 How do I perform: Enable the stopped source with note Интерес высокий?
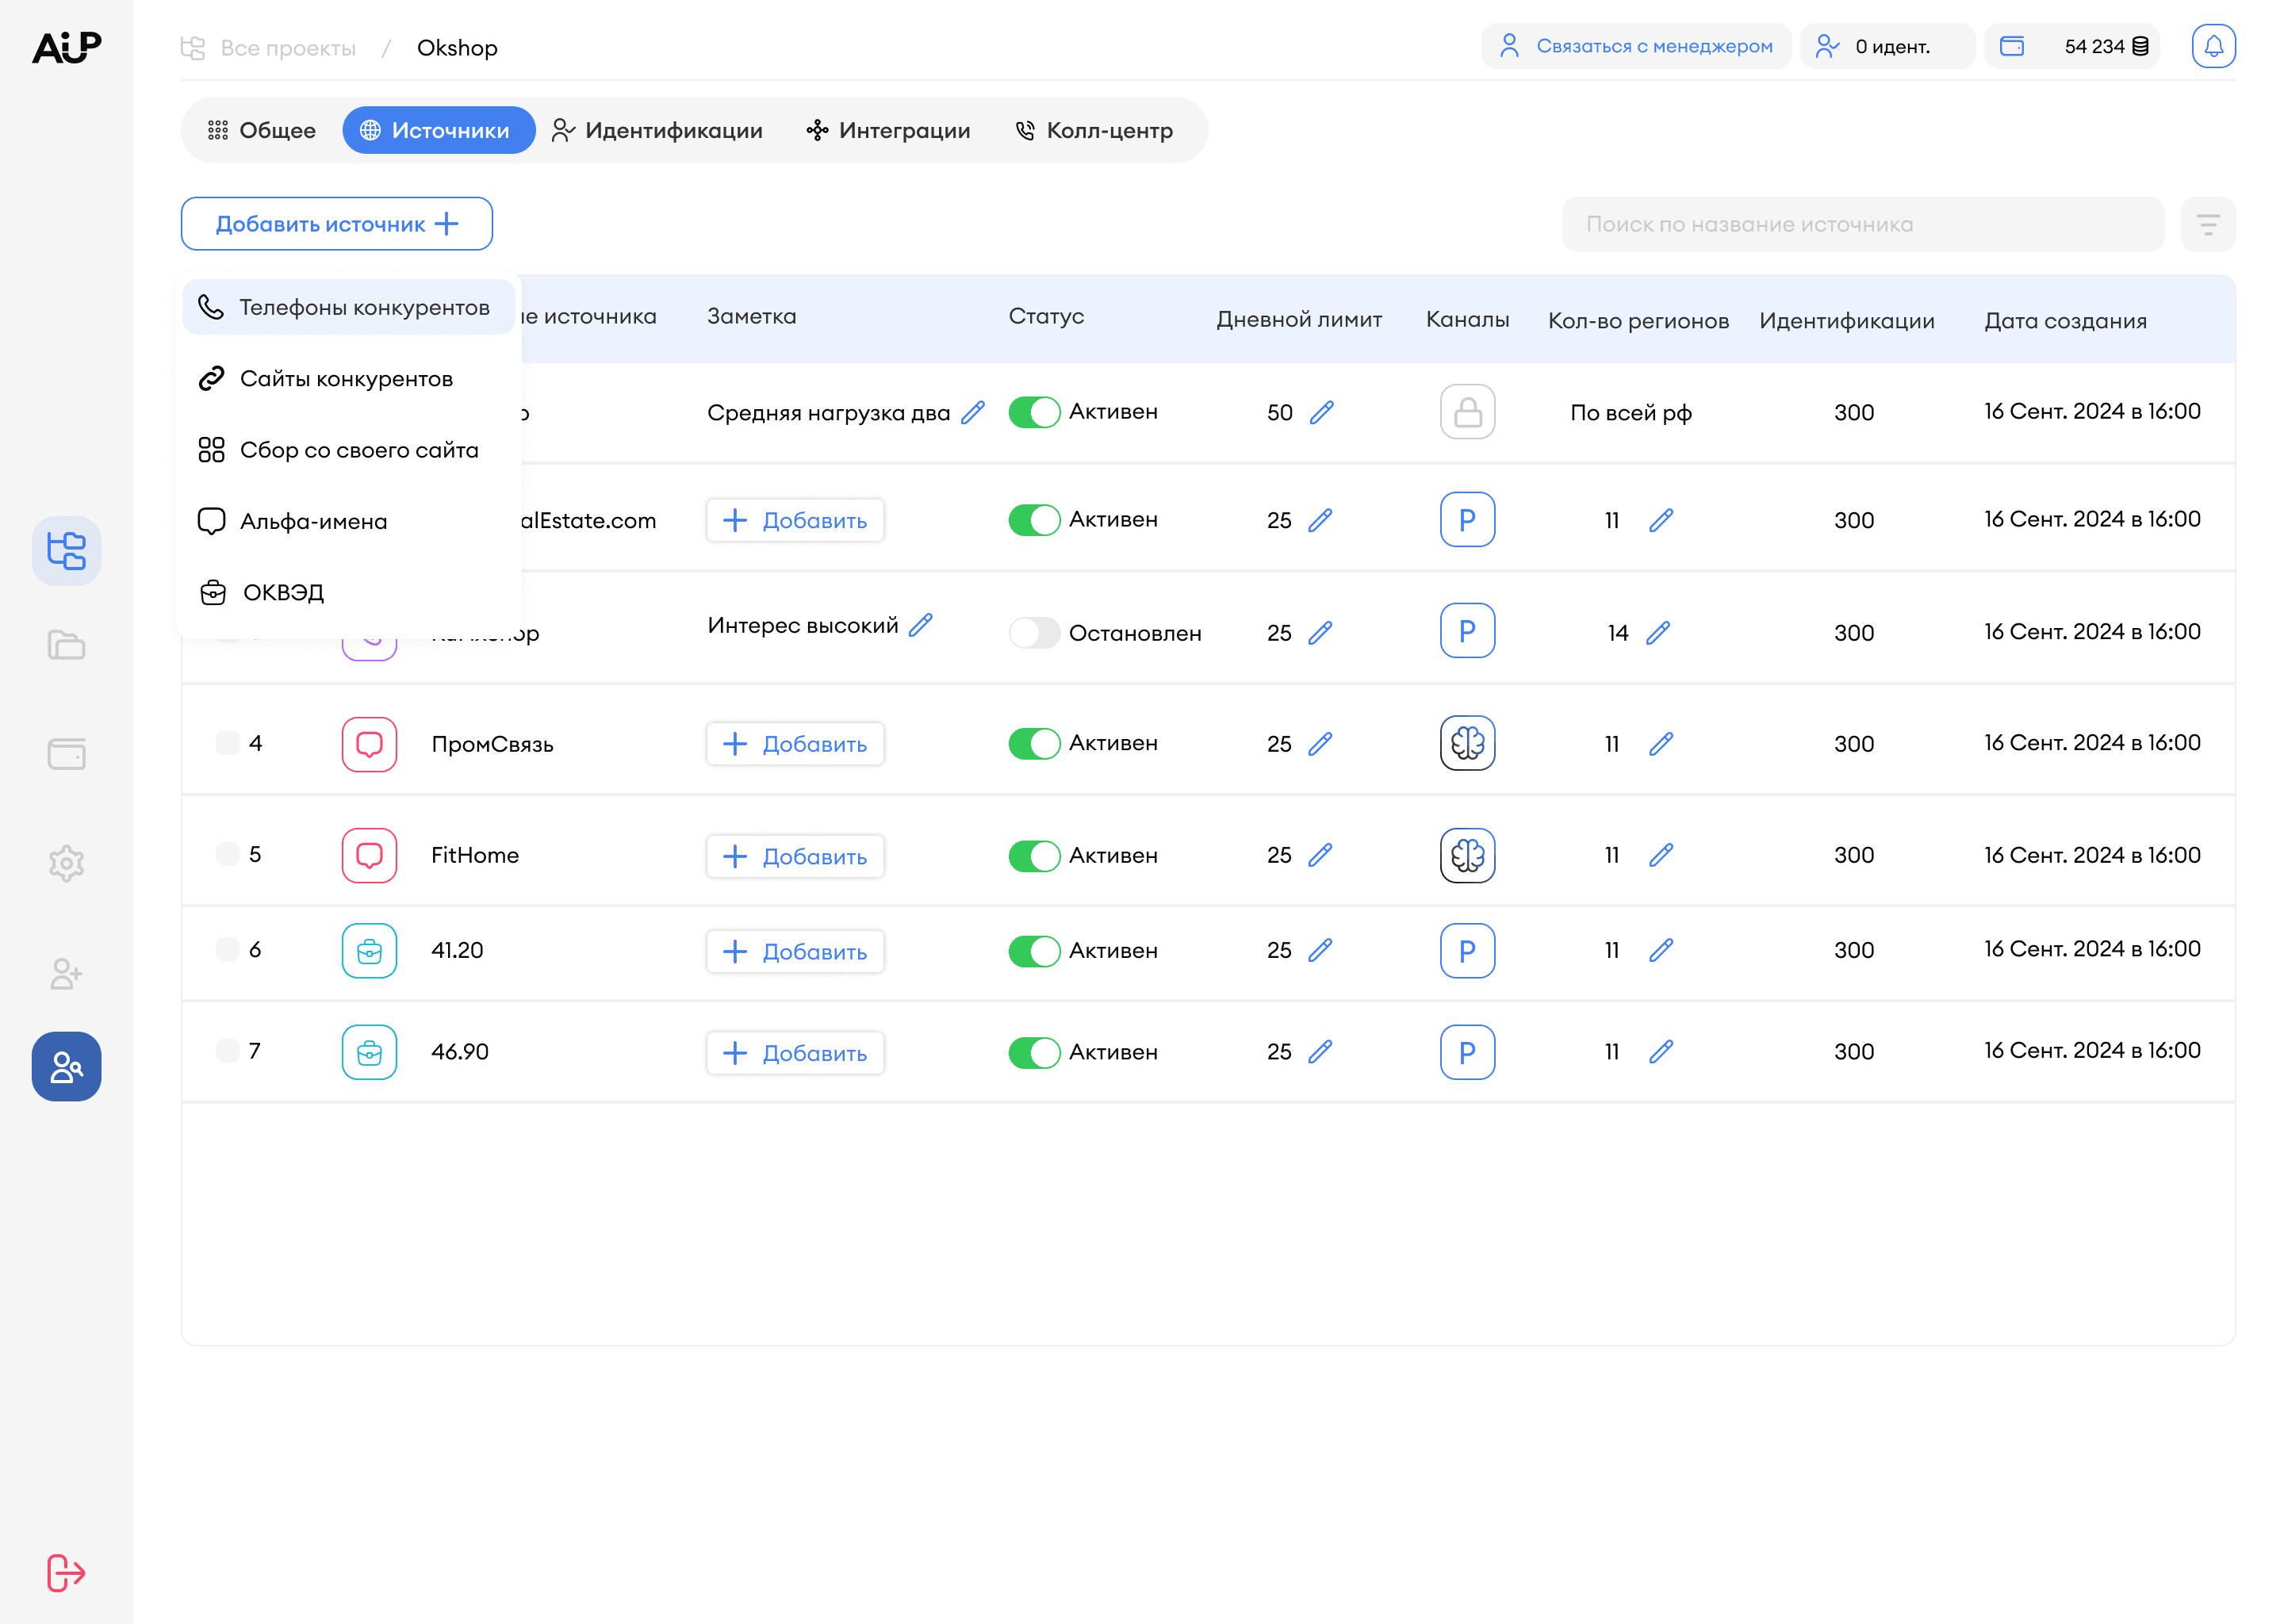click(x=1034, y=632)
